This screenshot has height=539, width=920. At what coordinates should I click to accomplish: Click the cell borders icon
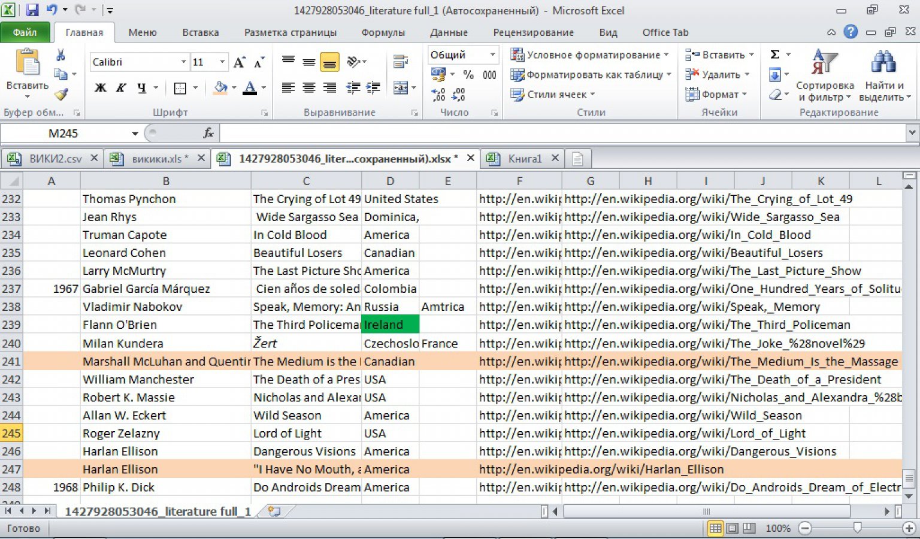point(180,88)
